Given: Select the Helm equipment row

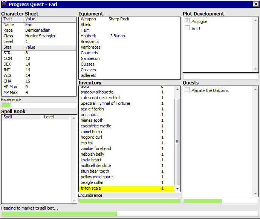Looking at the screenshot, I should [x=130, y=30].
